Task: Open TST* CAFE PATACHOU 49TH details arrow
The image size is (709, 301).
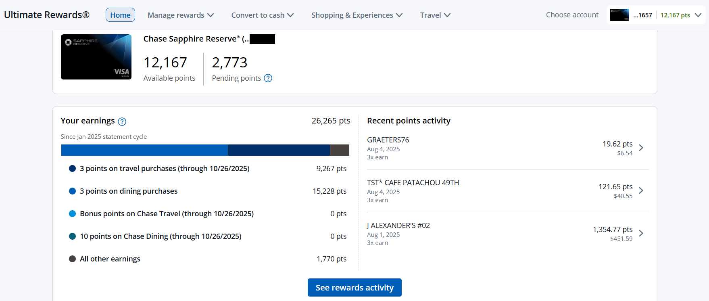Action: coord(641,190)
